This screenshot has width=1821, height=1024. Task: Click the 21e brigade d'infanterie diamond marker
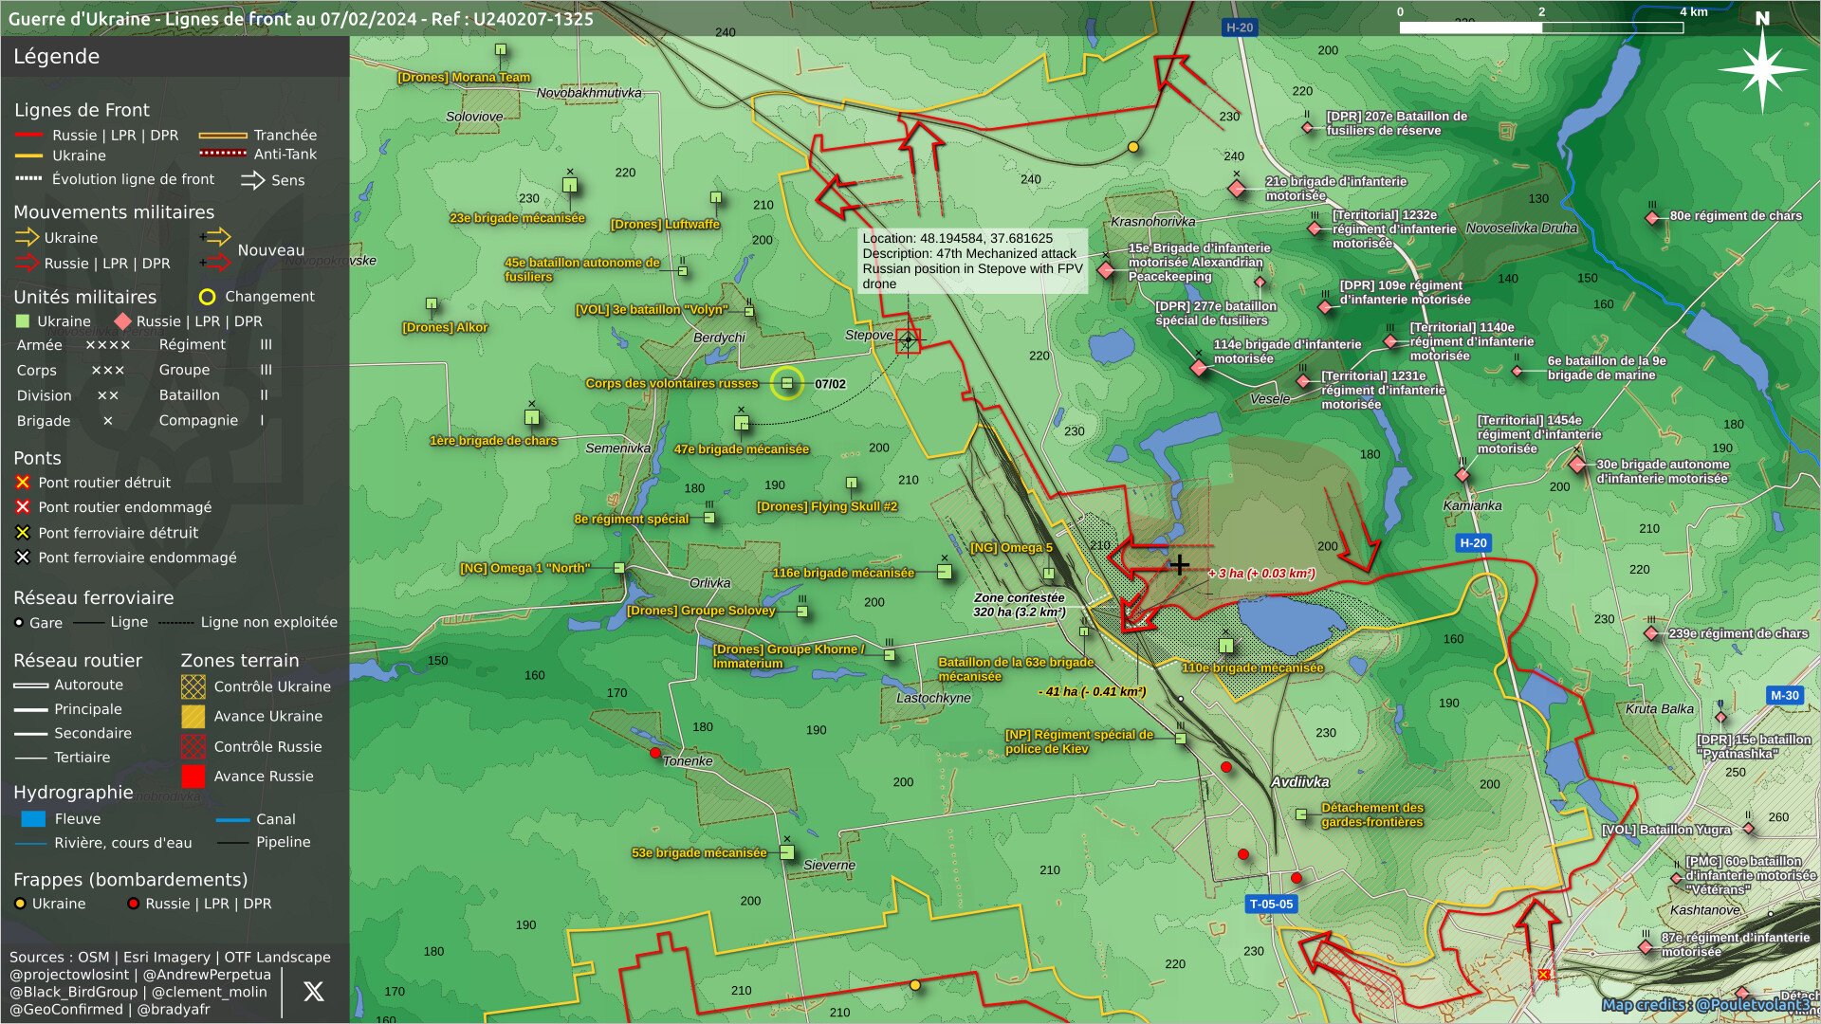[x=1237, y=189]
